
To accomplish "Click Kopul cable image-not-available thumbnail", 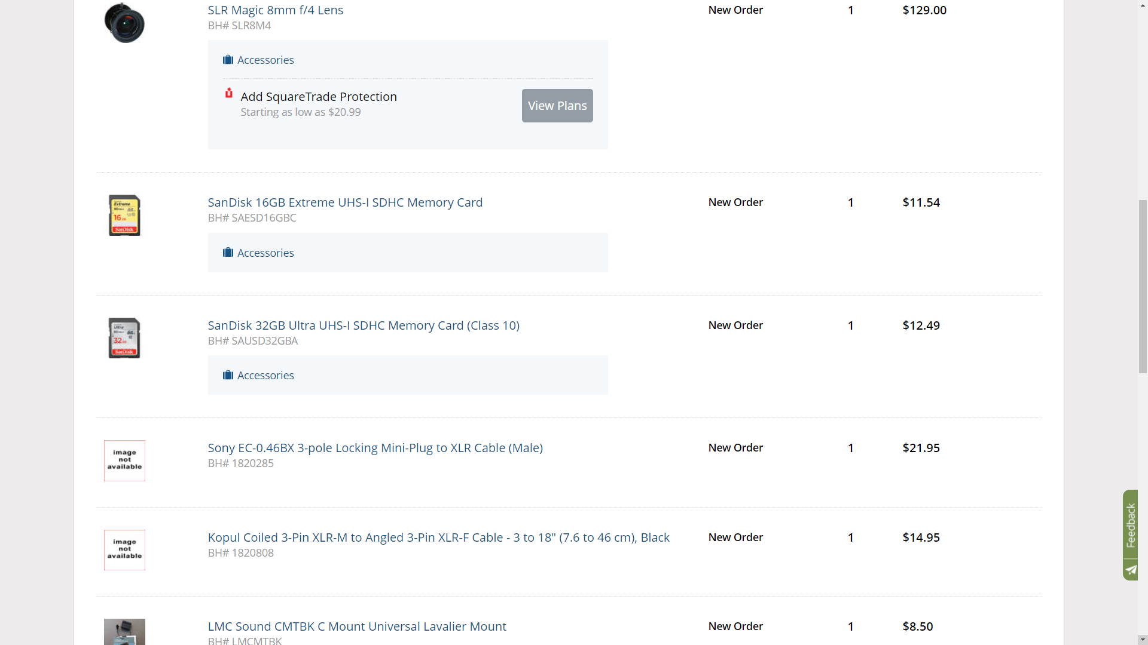I will 124,550.
